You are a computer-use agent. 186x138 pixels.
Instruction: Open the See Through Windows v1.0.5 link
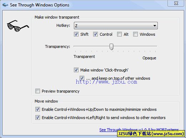139,130
